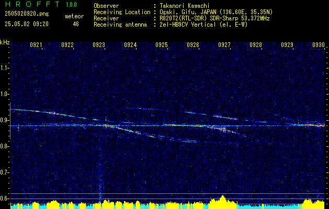Click the 0.9 kHz frequency axis label
Screen dimensions: 329x209
[x=4, y=120]
